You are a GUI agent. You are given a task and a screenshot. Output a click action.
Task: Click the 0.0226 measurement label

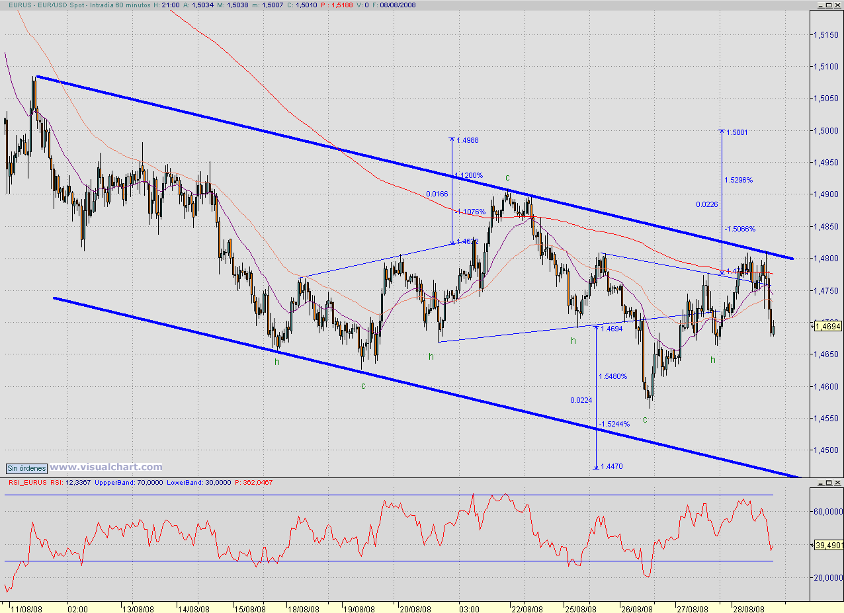tap(707, 205)
